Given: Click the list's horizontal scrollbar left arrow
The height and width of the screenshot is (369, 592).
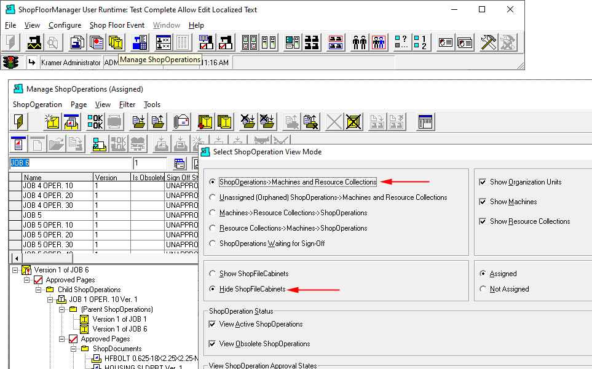Looking at the screenshot, I should [x=16, y=258].
